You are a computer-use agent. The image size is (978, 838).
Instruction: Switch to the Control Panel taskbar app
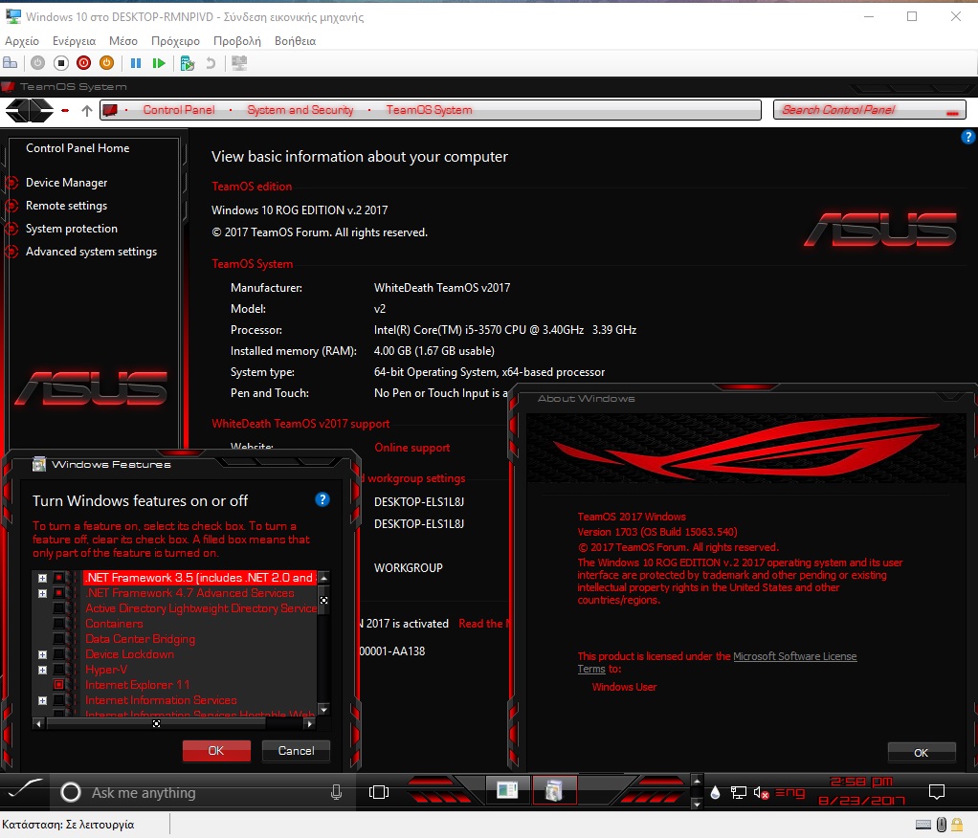tap(507, 790)
